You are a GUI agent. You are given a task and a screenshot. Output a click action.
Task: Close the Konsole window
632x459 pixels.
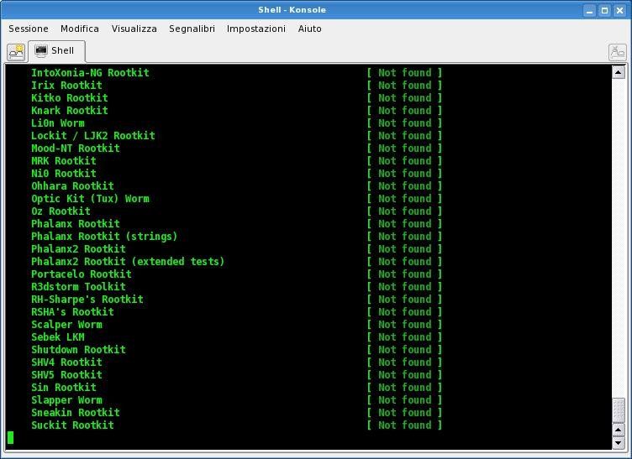[620, 10]
